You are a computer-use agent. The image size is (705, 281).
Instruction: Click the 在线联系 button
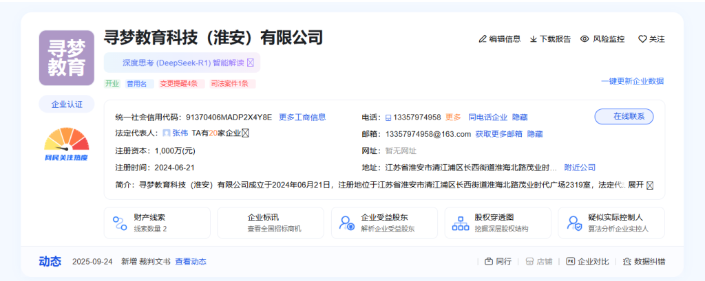click(624, 117)
